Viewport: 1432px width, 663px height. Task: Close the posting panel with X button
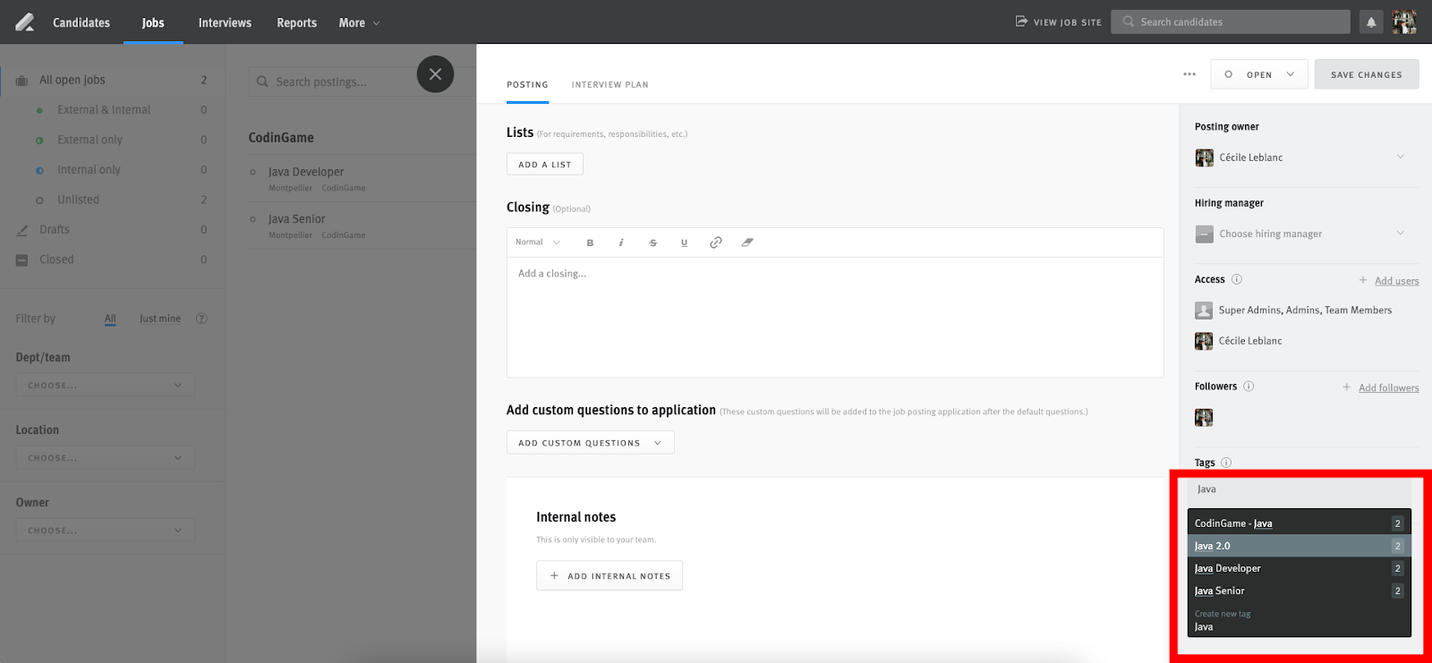click(435, 74)
